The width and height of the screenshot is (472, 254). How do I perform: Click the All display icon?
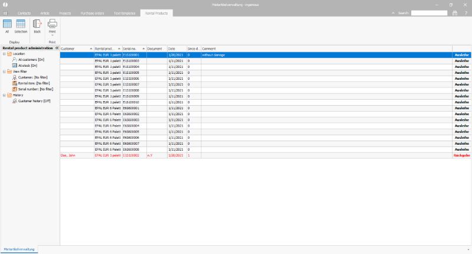(7, 24)
